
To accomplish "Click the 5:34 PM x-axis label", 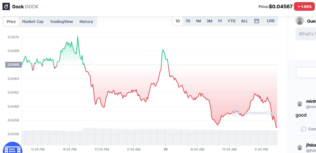I will click(x=38, y=149).
